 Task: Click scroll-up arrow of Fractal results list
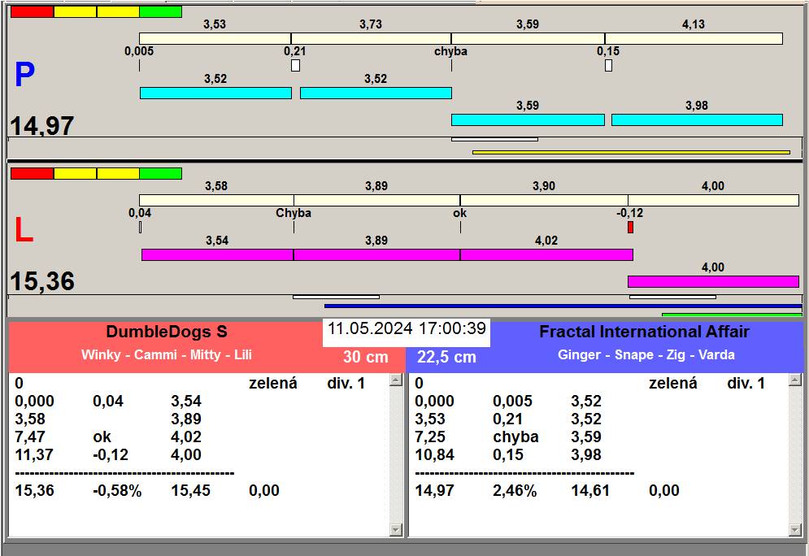click(795, 380)
